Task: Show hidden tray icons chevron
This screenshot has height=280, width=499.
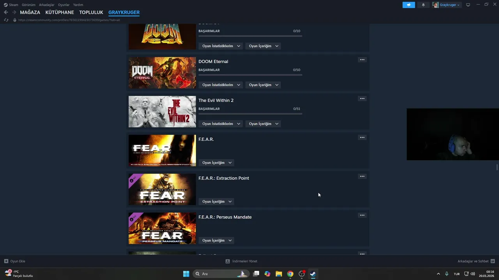Action: 438,274
